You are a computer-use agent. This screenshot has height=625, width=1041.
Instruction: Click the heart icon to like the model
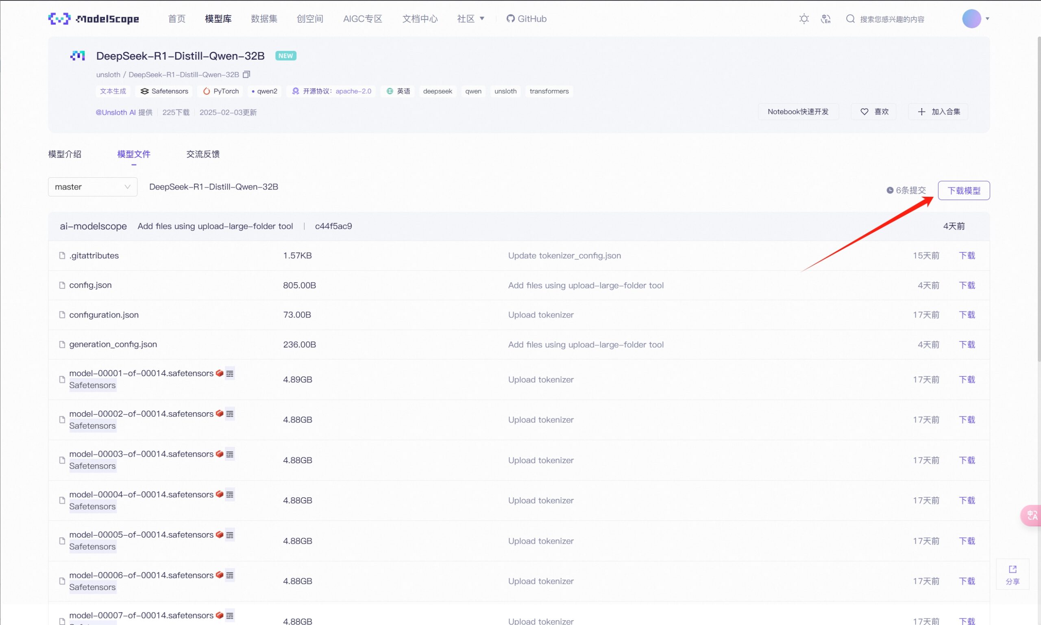pyautogui.click(x=864, y=111)
